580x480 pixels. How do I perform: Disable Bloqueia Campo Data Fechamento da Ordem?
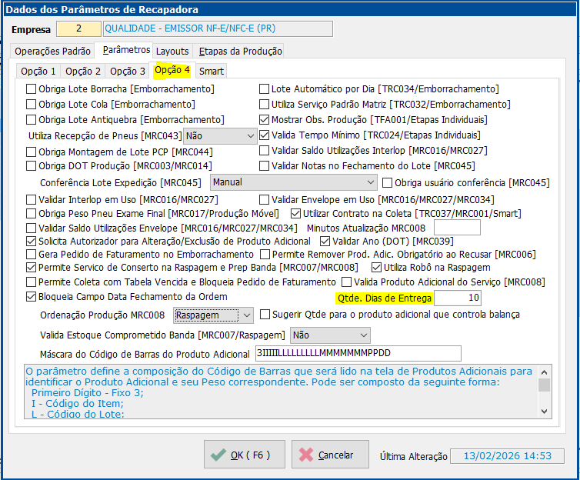[32, 296]
